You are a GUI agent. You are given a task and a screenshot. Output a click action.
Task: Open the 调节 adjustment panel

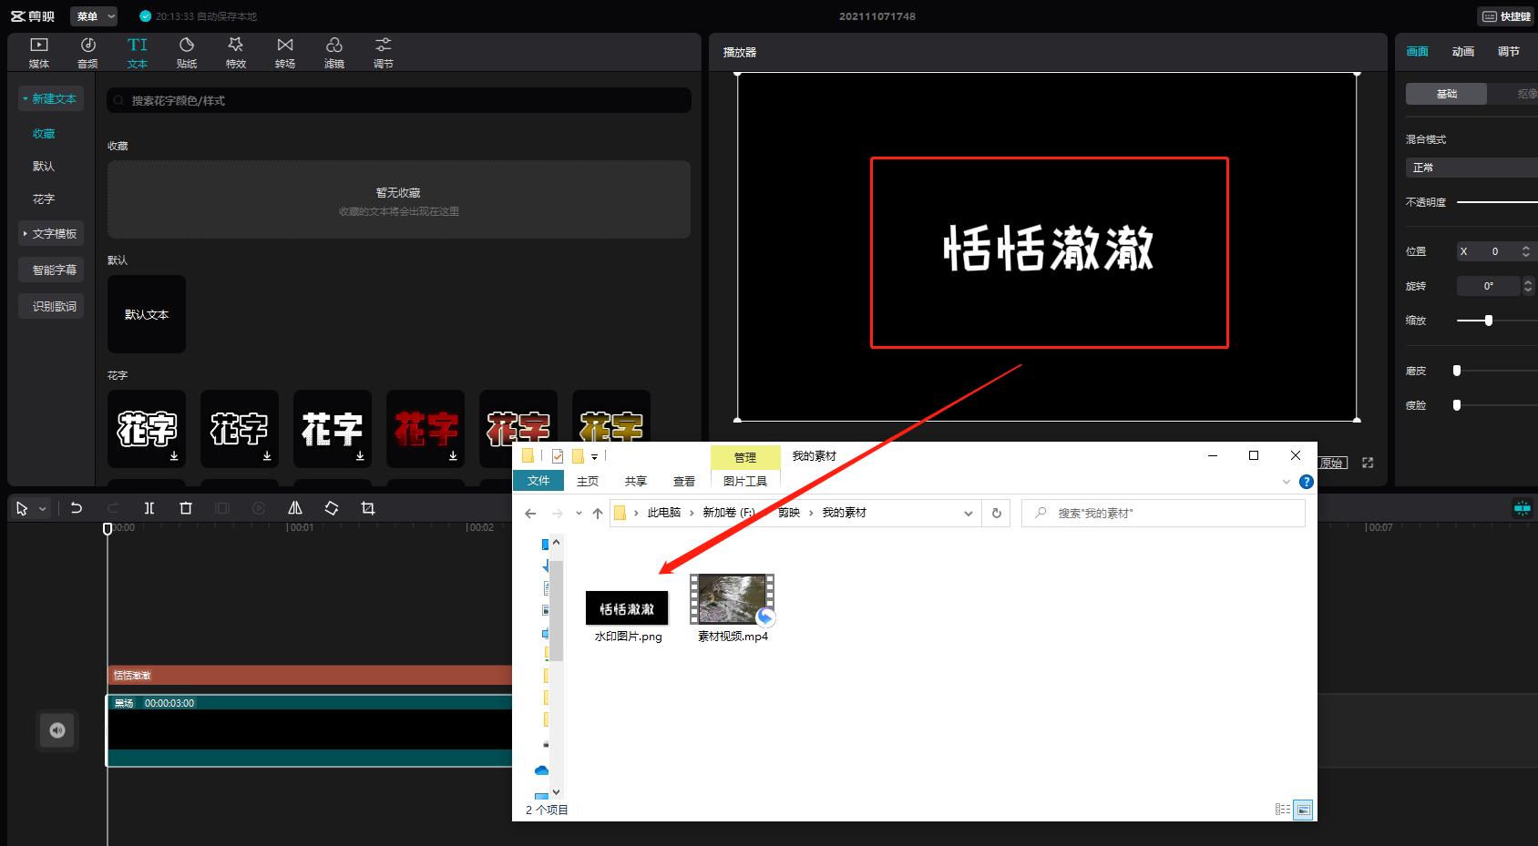(382, 51)
